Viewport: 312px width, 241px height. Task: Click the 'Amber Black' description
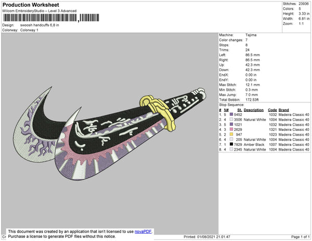pyautogui.click(x=254, y=144)
